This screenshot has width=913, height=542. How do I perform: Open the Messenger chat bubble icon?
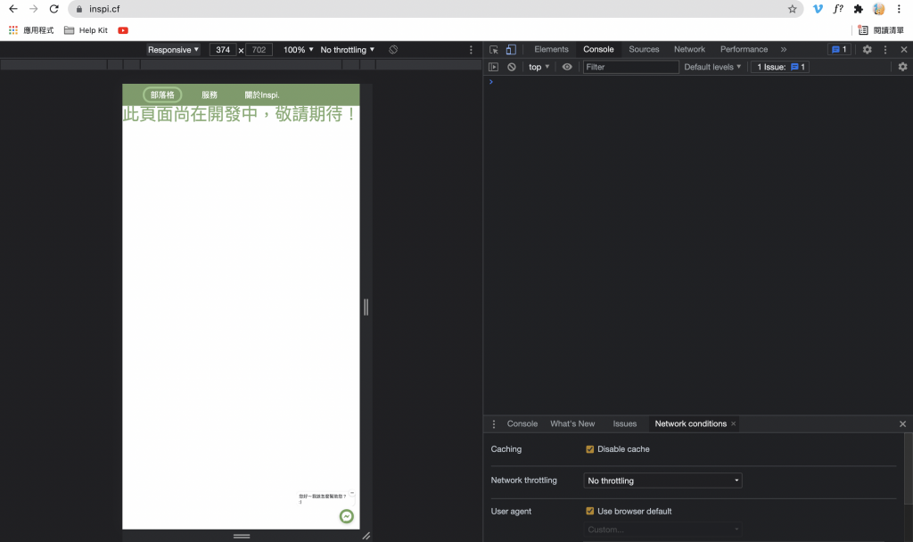tap(347, 516)
